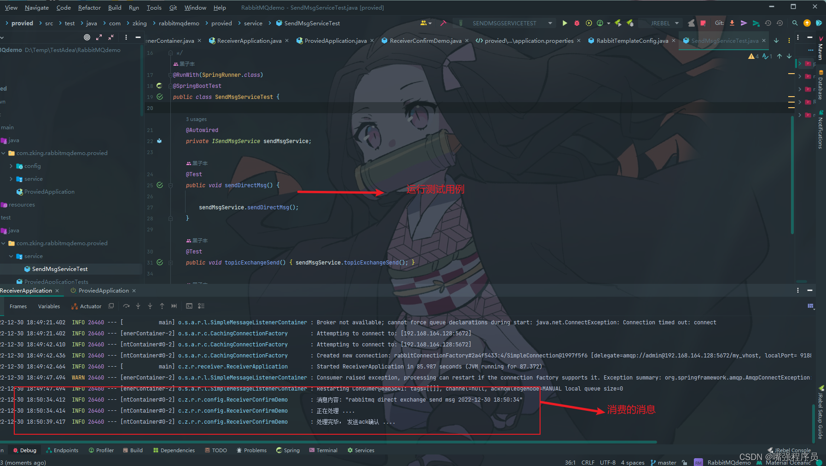The image size is (826, 466).
Task: Click the Evaluate Expression console icon
Action: pos(189,306)
